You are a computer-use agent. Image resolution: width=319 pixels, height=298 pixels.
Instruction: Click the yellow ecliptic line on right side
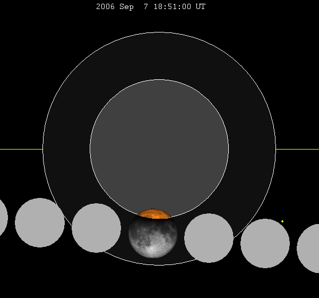(x=297, y=149)
